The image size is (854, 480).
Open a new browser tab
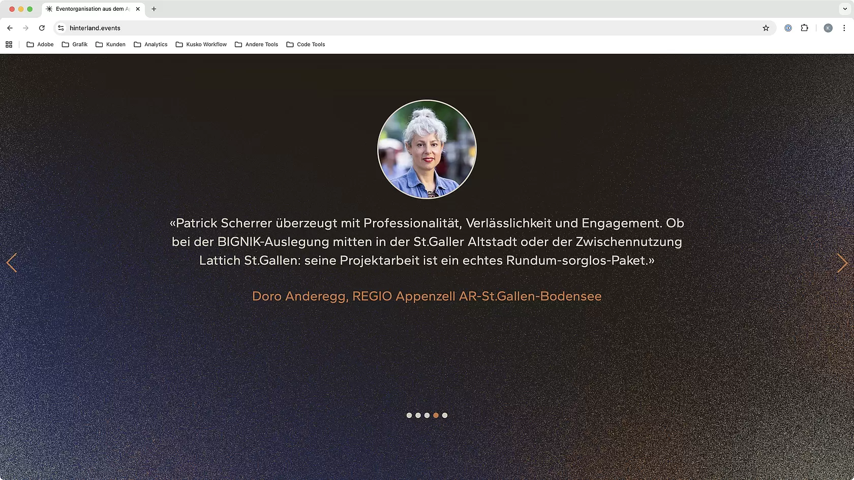(x=154, y=9)
